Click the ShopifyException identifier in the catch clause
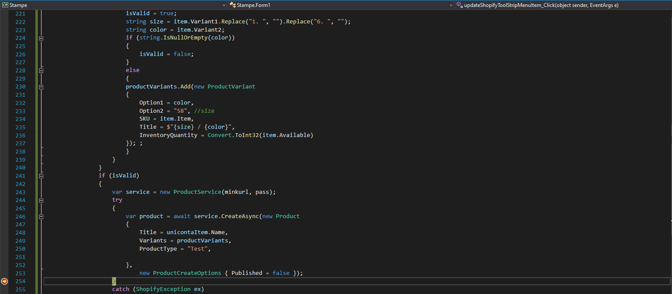Screen dimensions: 672x294 (x=163, y=289)
